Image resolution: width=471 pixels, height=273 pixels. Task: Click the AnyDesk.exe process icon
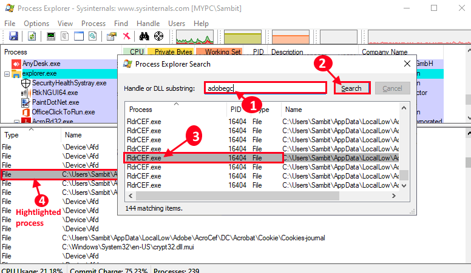tap(16, 64)
